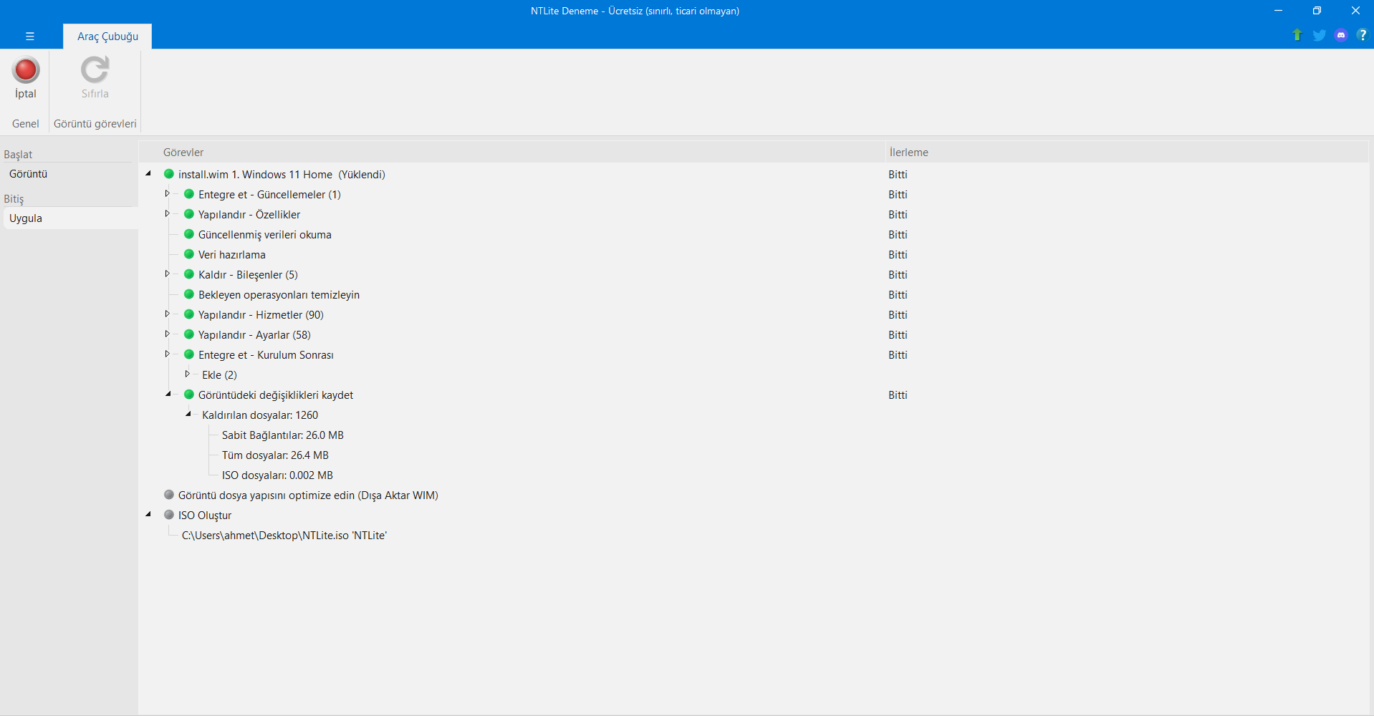Restore down the NTLite window

[1316, 11]
